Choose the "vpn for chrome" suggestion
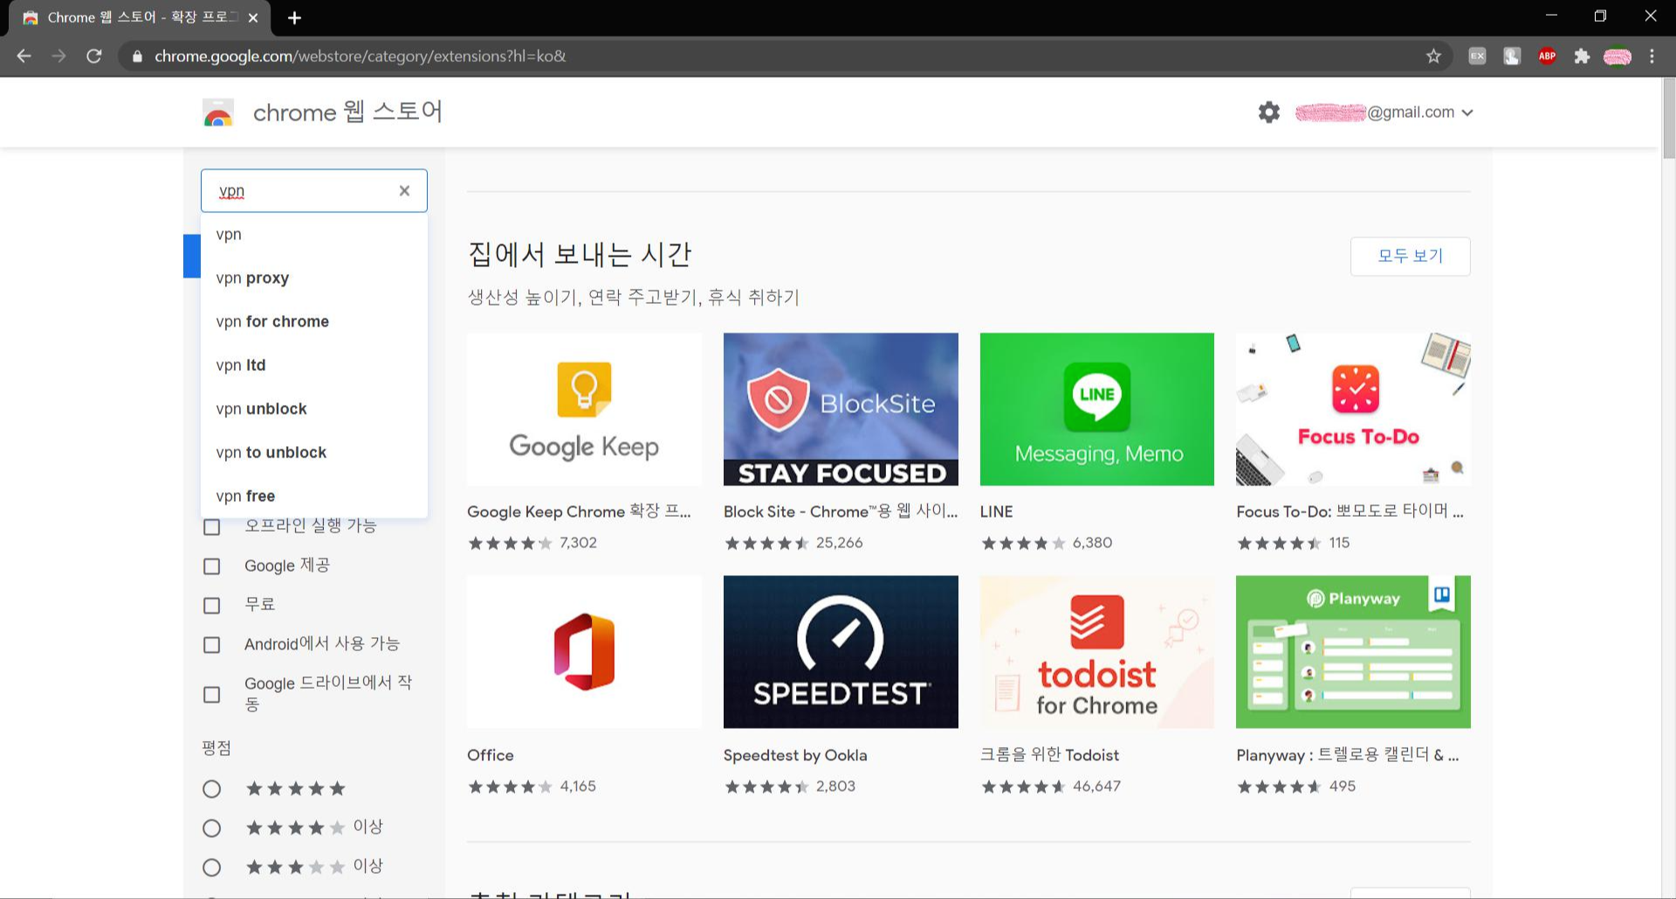 [314, 321]
